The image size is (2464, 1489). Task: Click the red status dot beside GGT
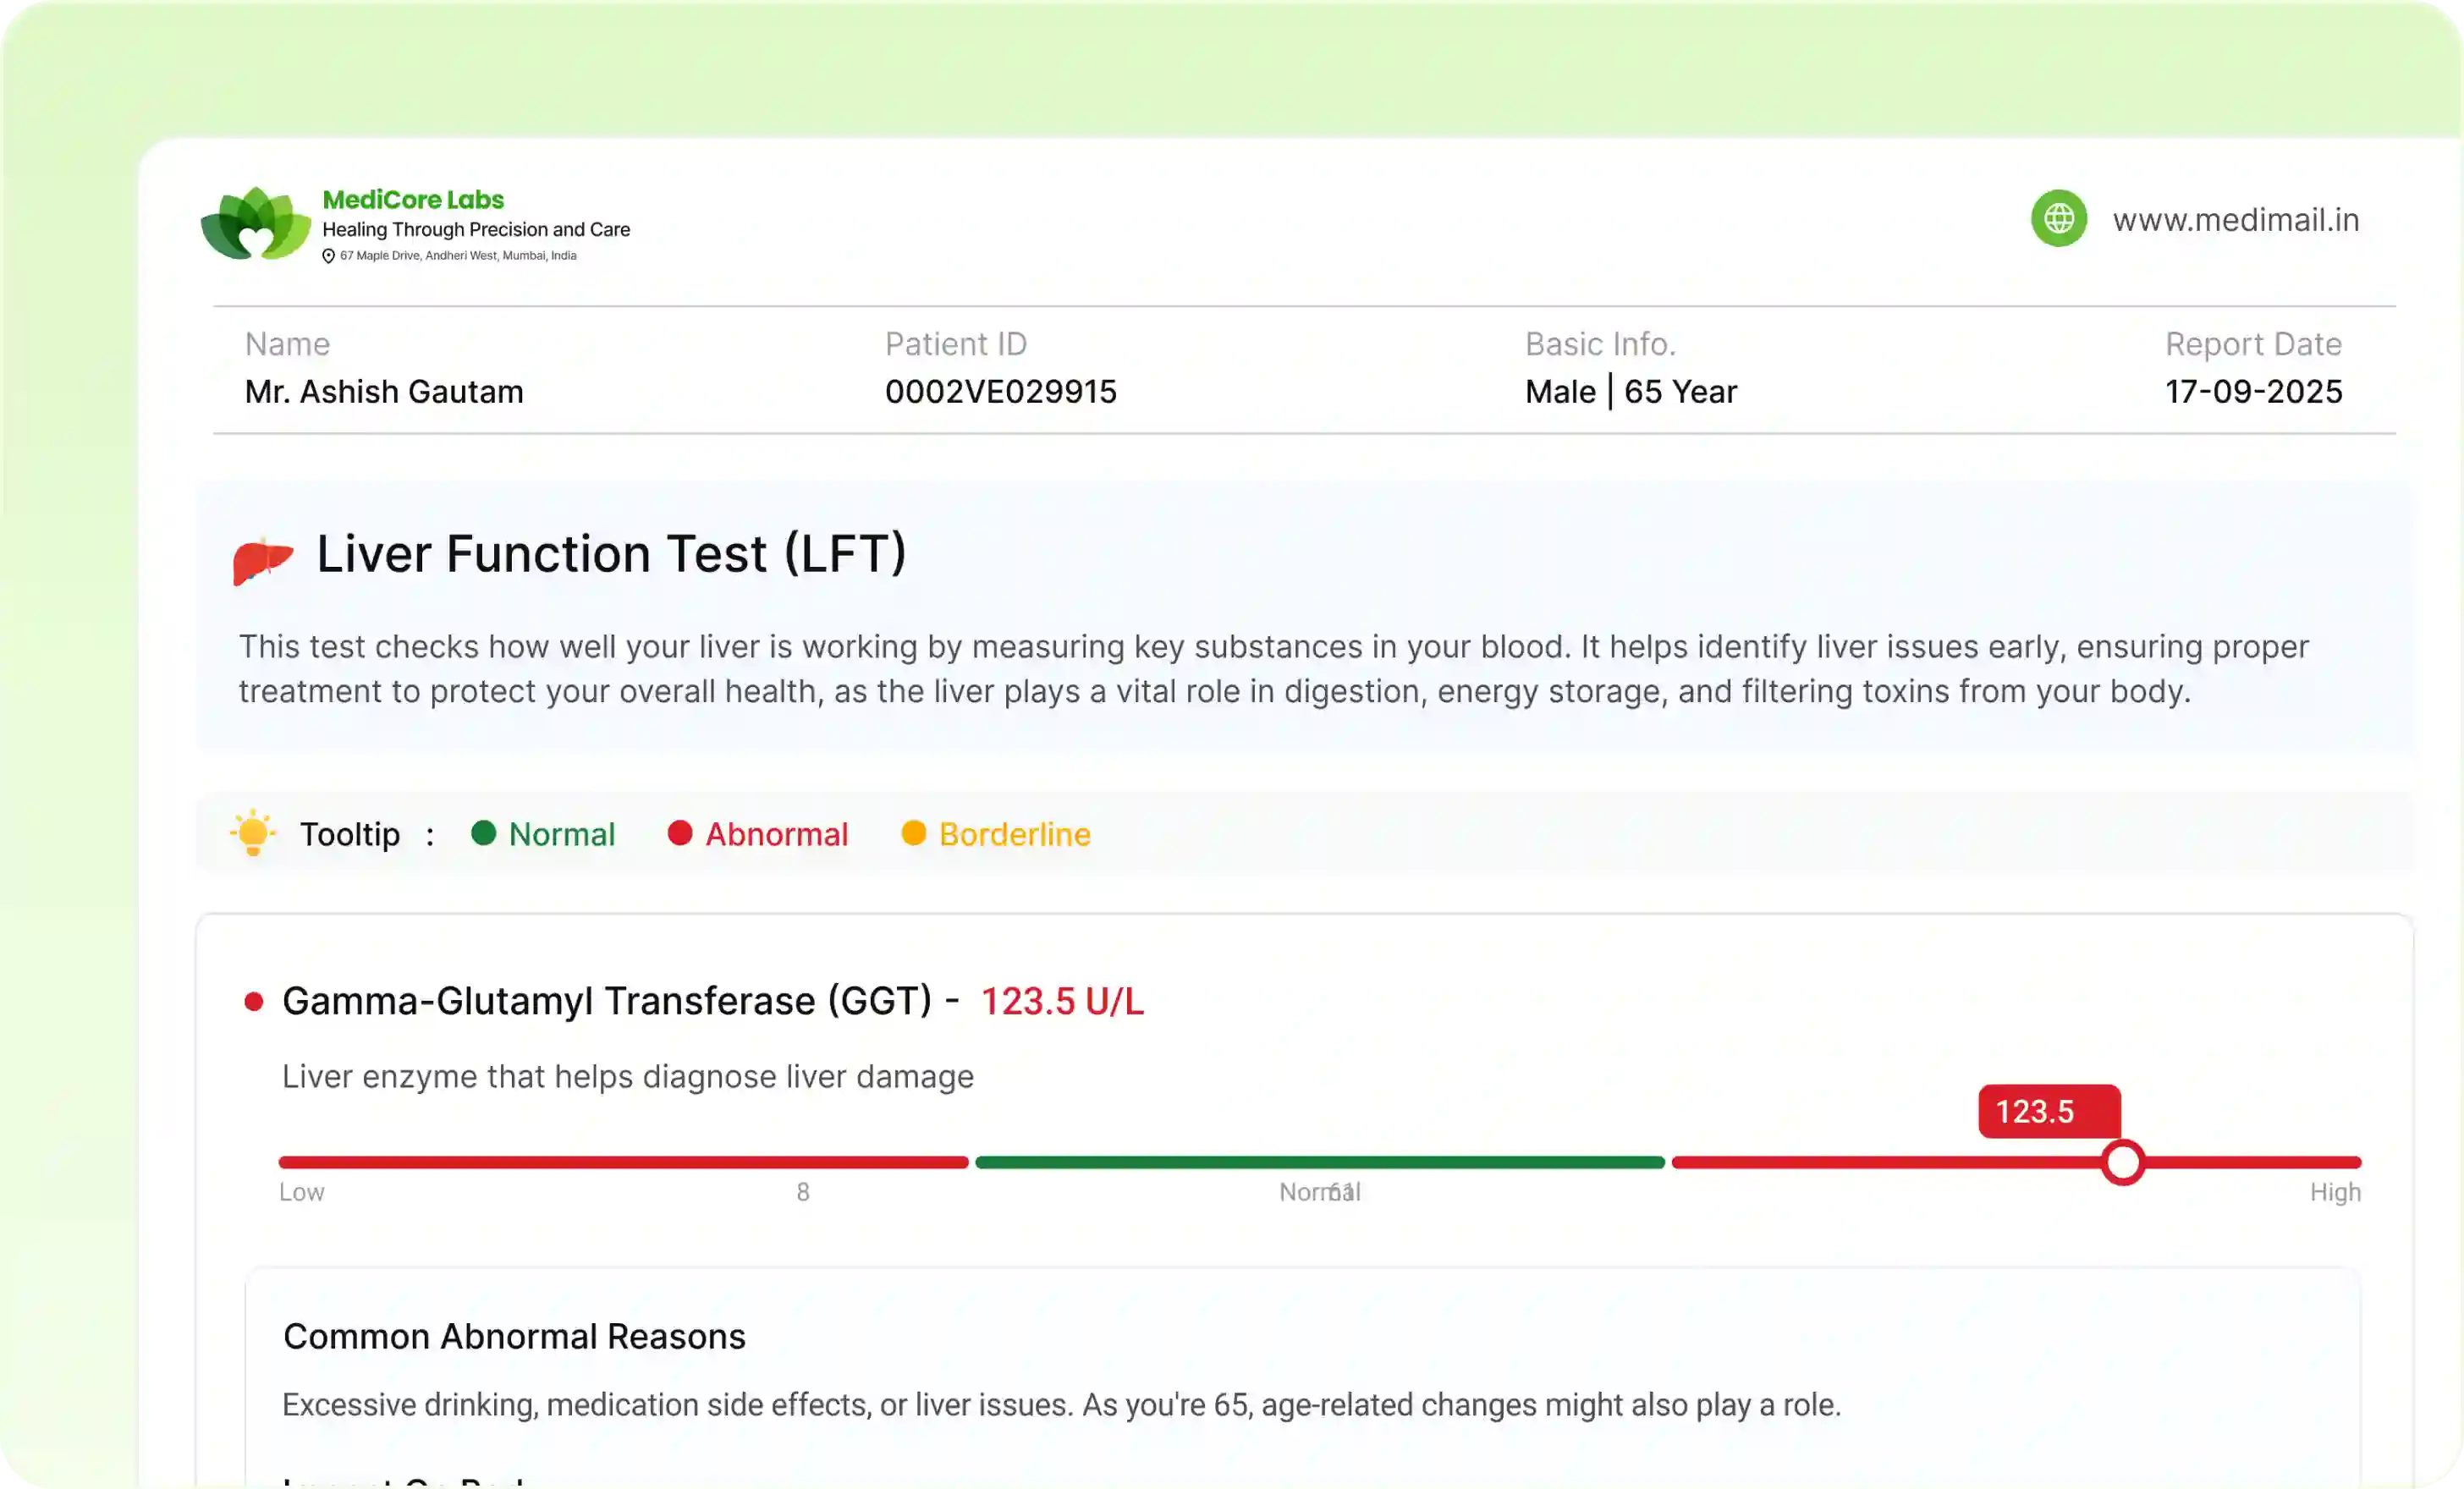(x=254, y=1001)
